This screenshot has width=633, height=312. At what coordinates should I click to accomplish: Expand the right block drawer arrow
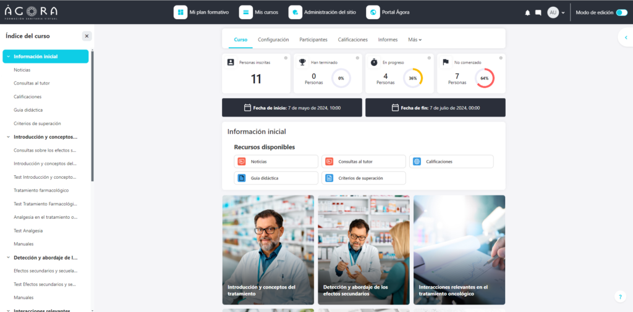626,38
